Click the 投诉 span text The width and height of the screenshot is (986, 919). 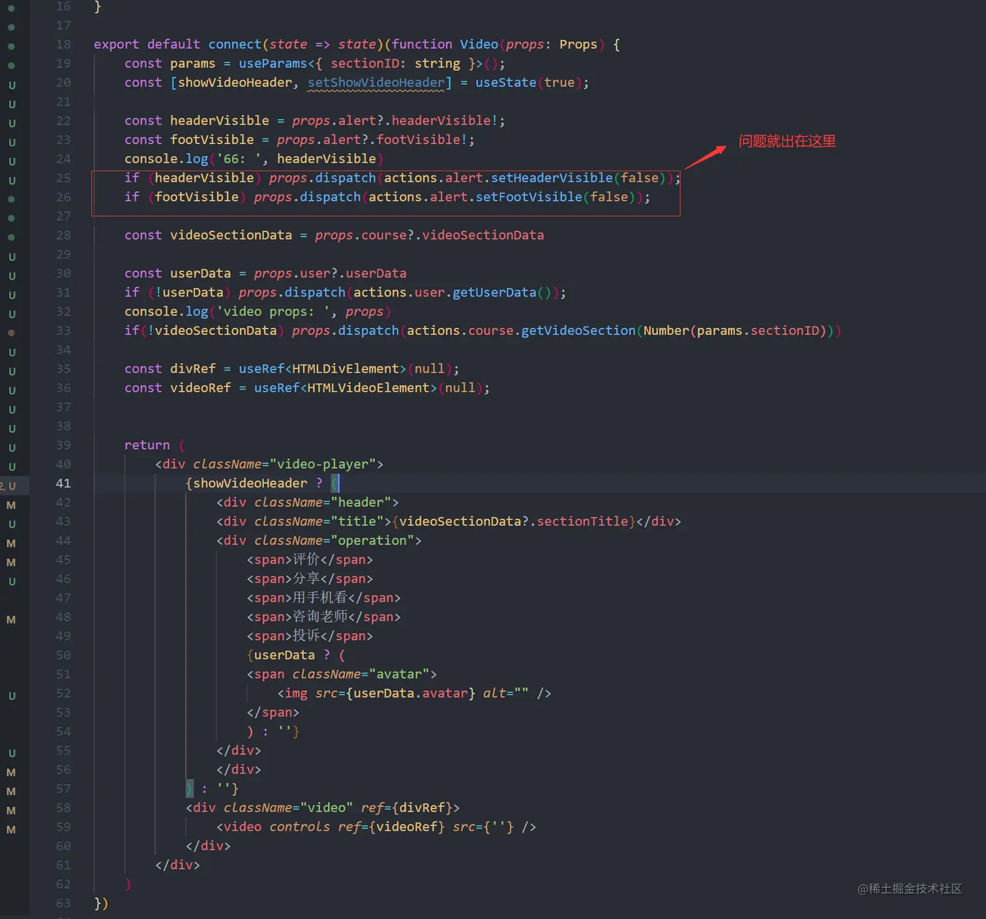306,636
